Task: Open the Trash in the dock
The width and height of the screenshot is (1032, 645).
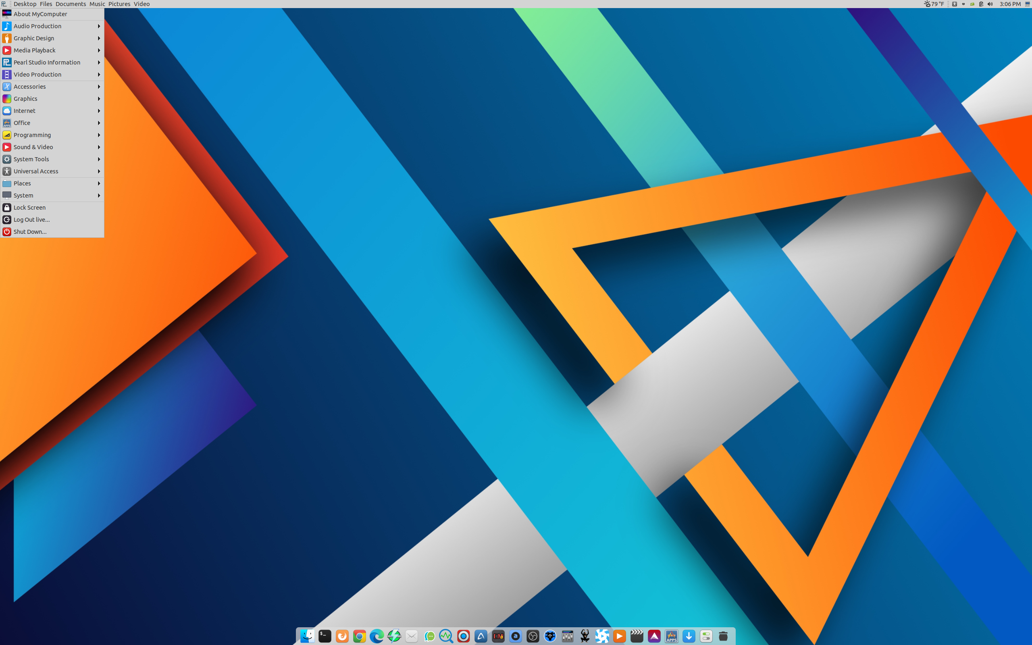Action: point(724,636)
